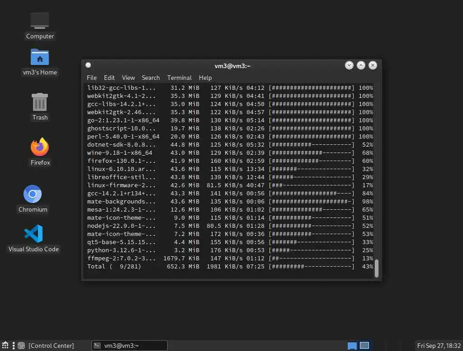This screenshot has height=351, width=463.
Task: Click the 1679.7 KiB ffmpeg size value
Action: click(181, 259)
